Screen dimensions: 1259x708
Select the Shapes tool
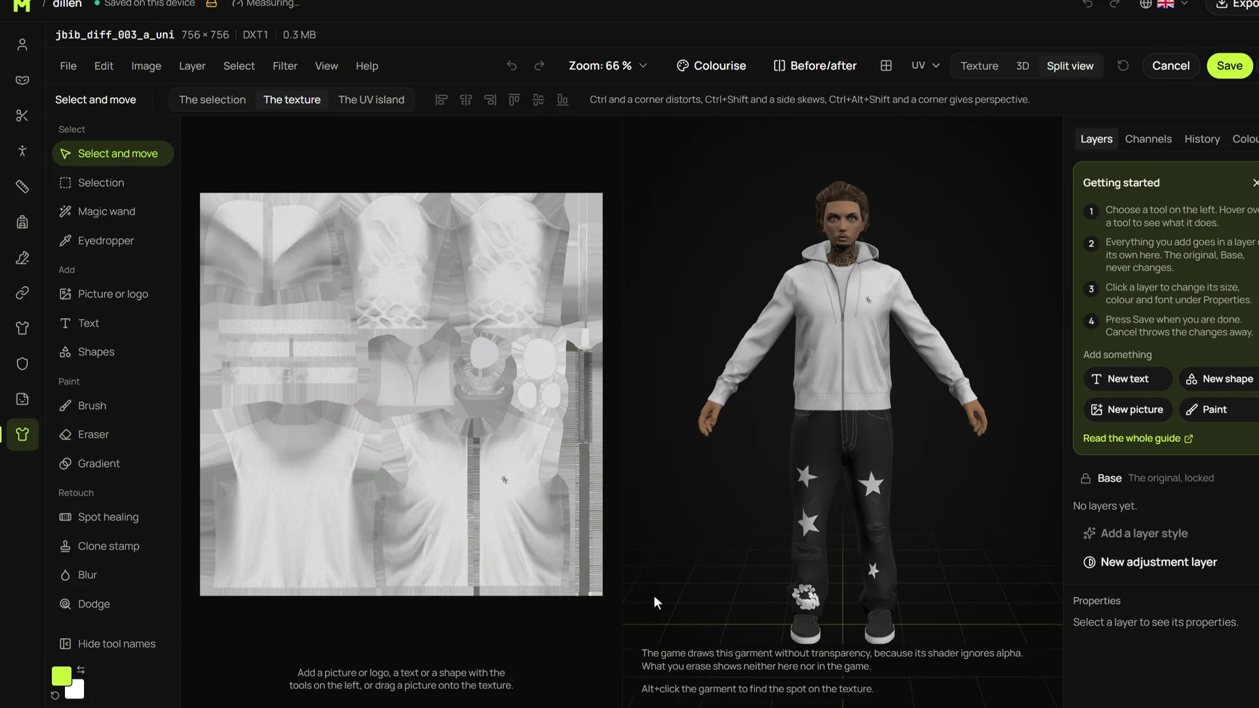pos(113,352)
